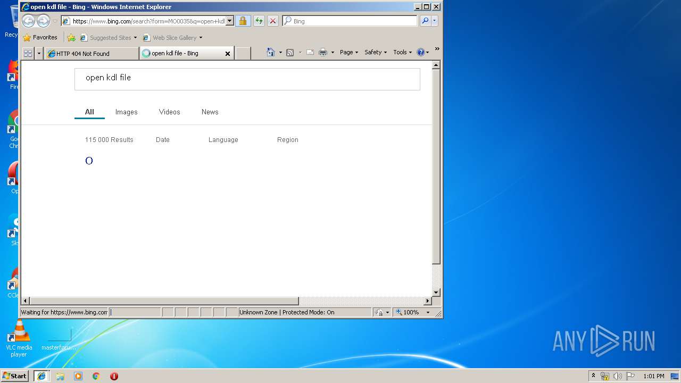This screenshot has width=681, height=383.
Task: Click horizontal scrollbar right arrow
Action: click(427, 301)
